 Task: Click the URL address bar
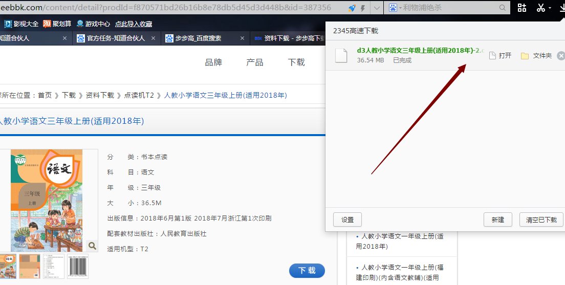[x=173, y=8]
